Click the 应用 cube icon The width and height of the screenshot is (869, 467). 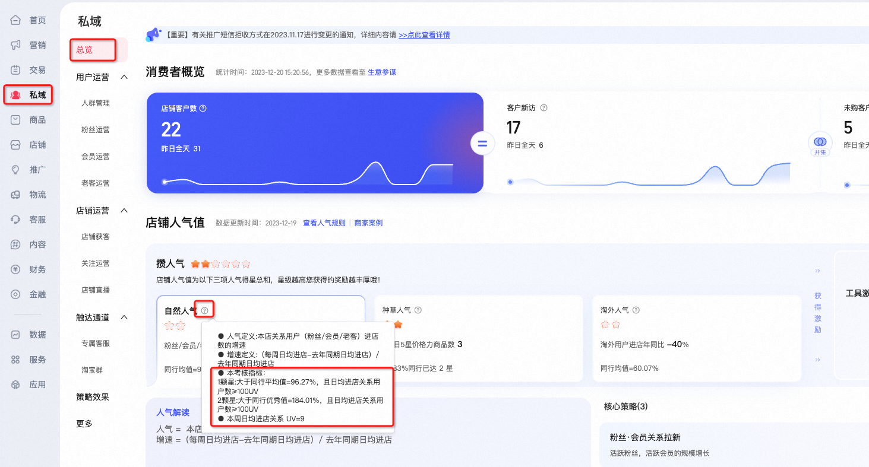pyautogui.click(x=16, y=385)
